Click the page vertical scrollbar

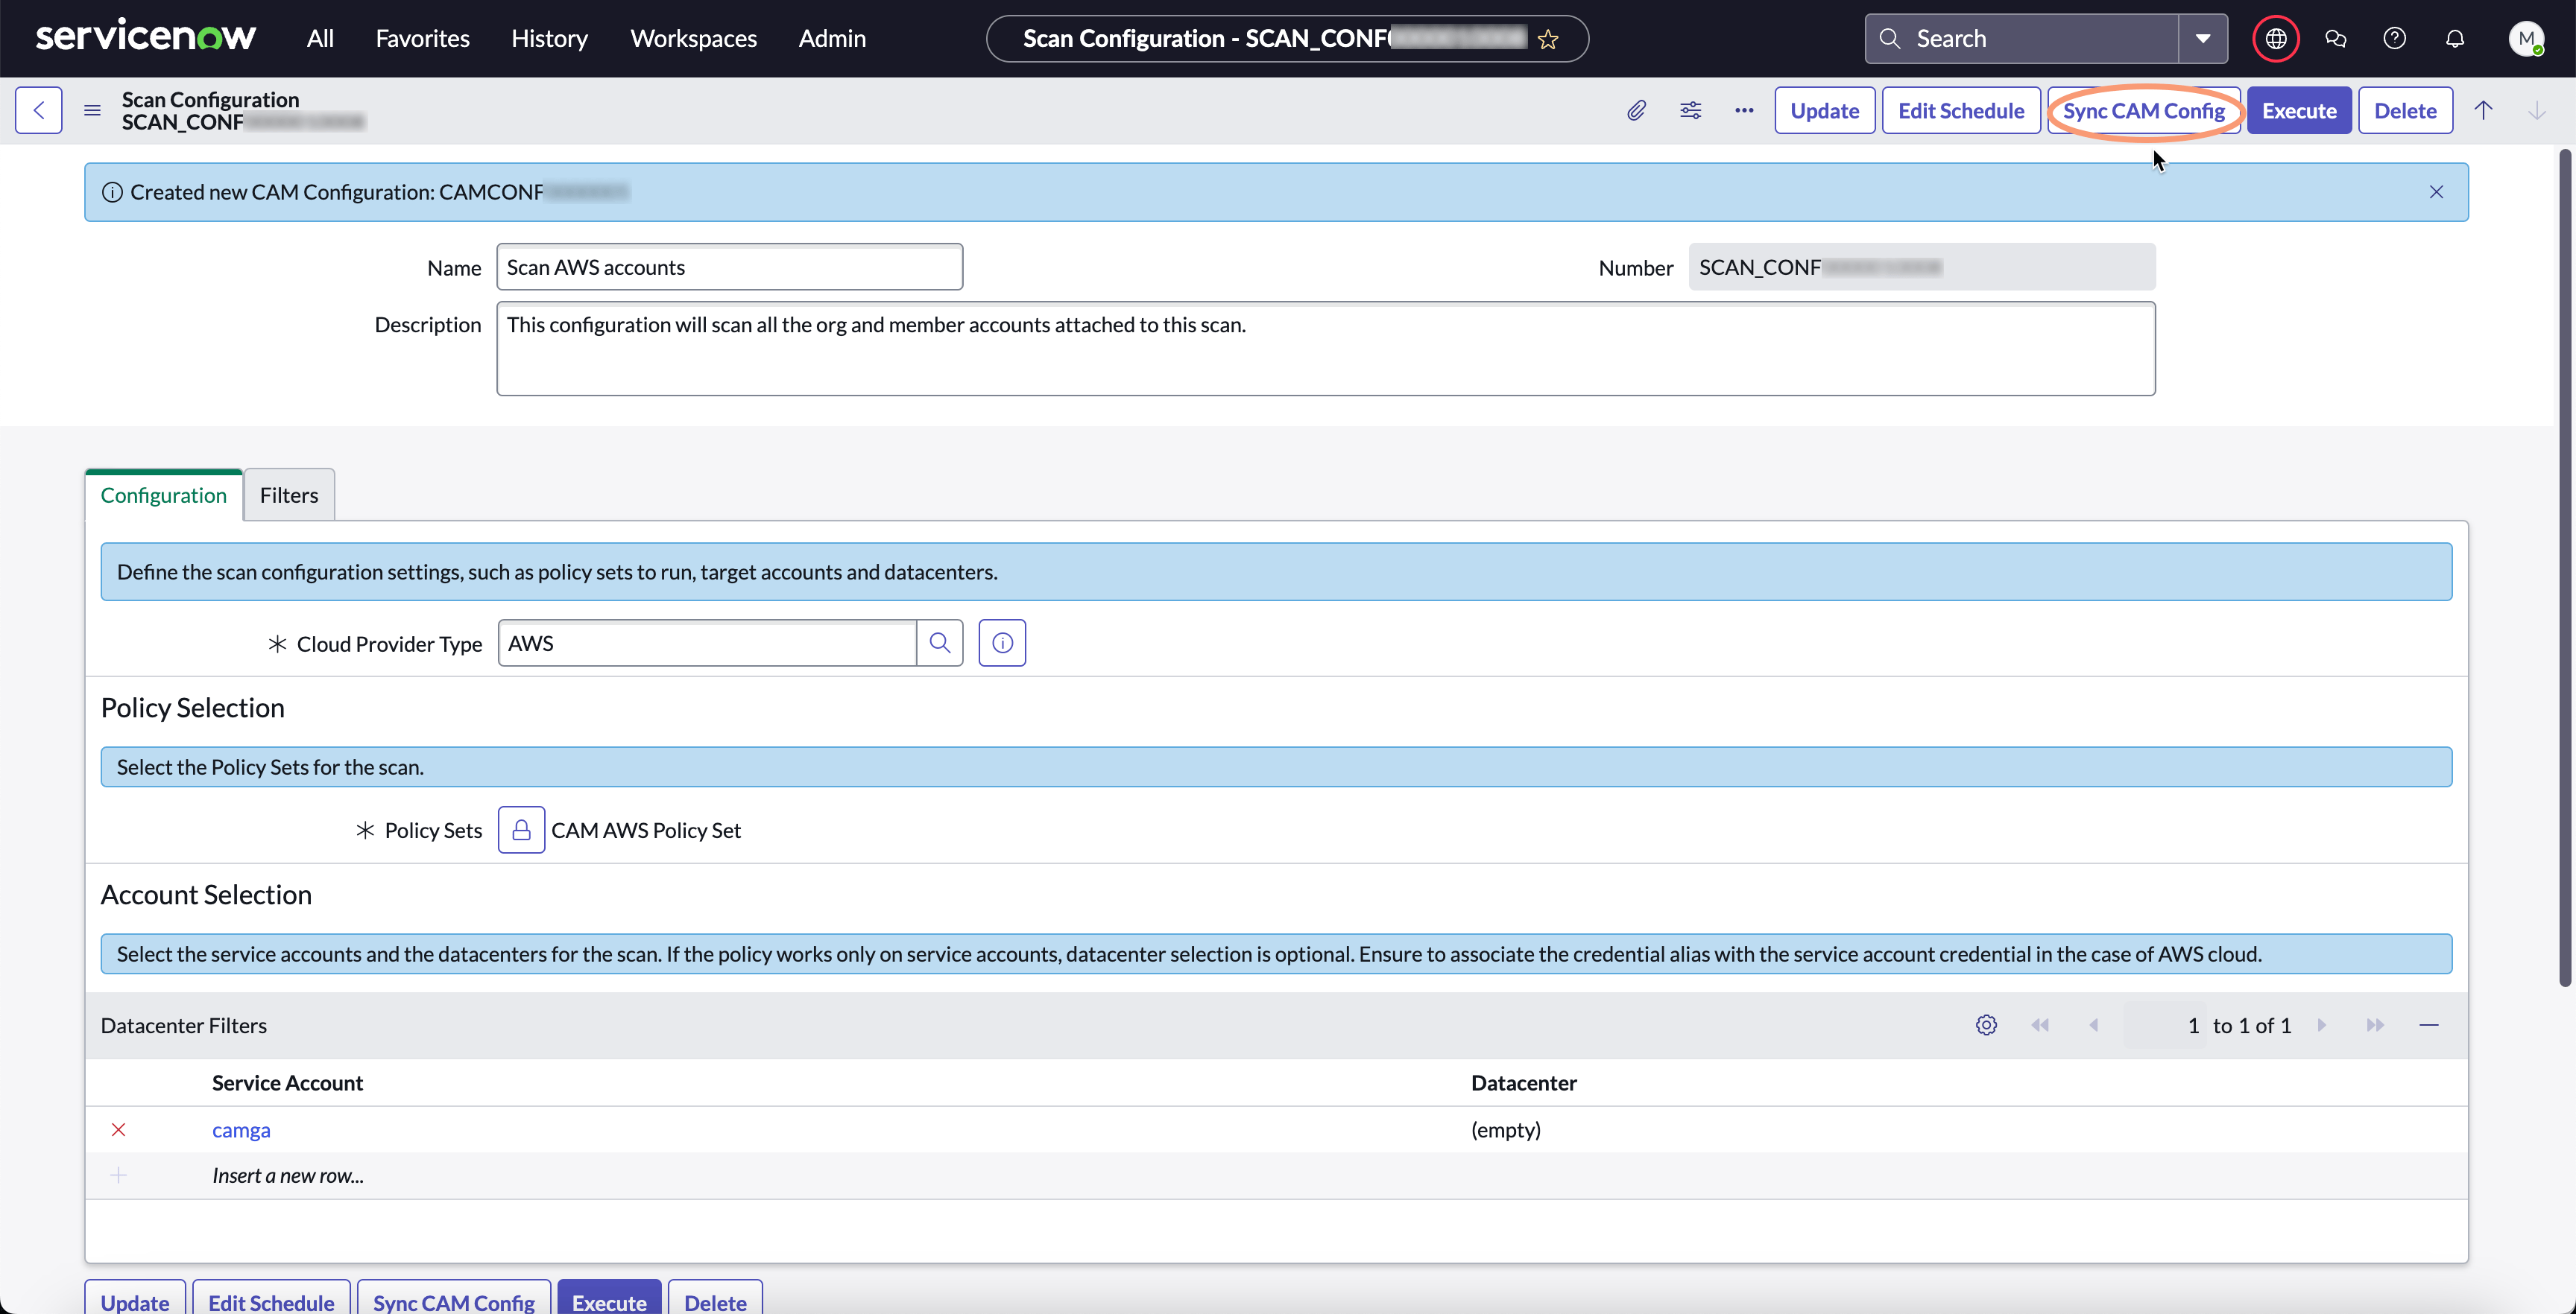pos(2565,568)
